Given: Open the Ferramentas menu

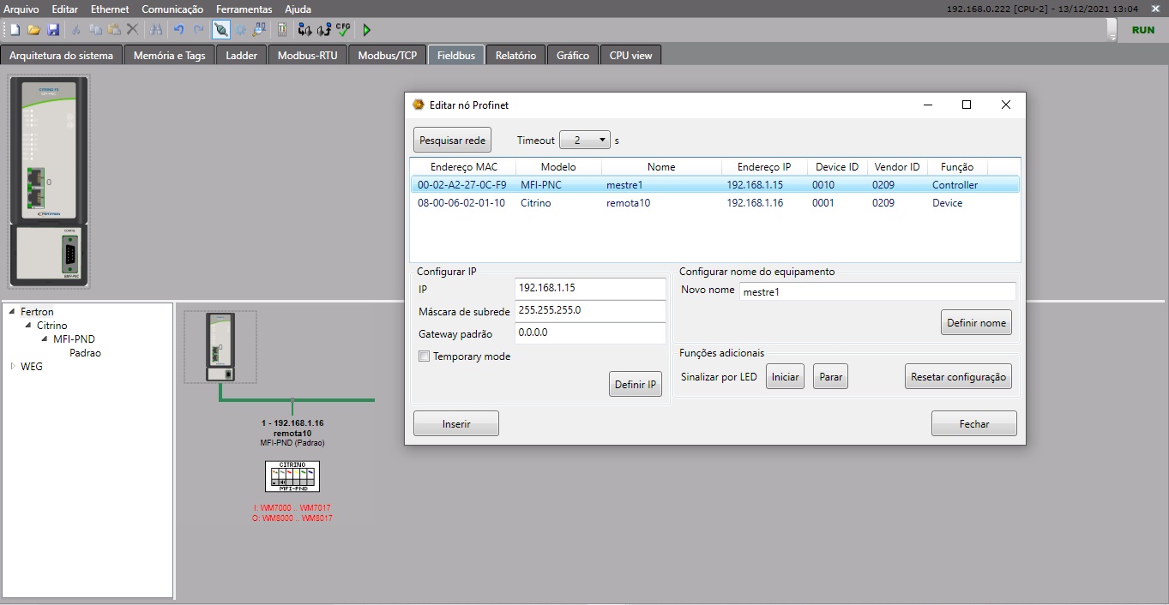Looking at the screenshot, I should click(x=244, y=9).
